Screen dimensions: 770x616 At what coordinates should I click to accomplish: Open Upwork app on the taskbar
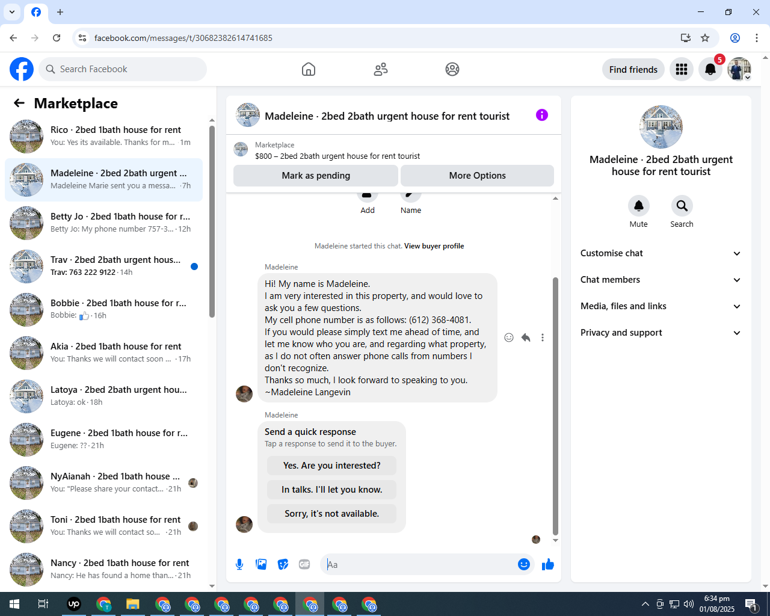click(x=74, y=604)
